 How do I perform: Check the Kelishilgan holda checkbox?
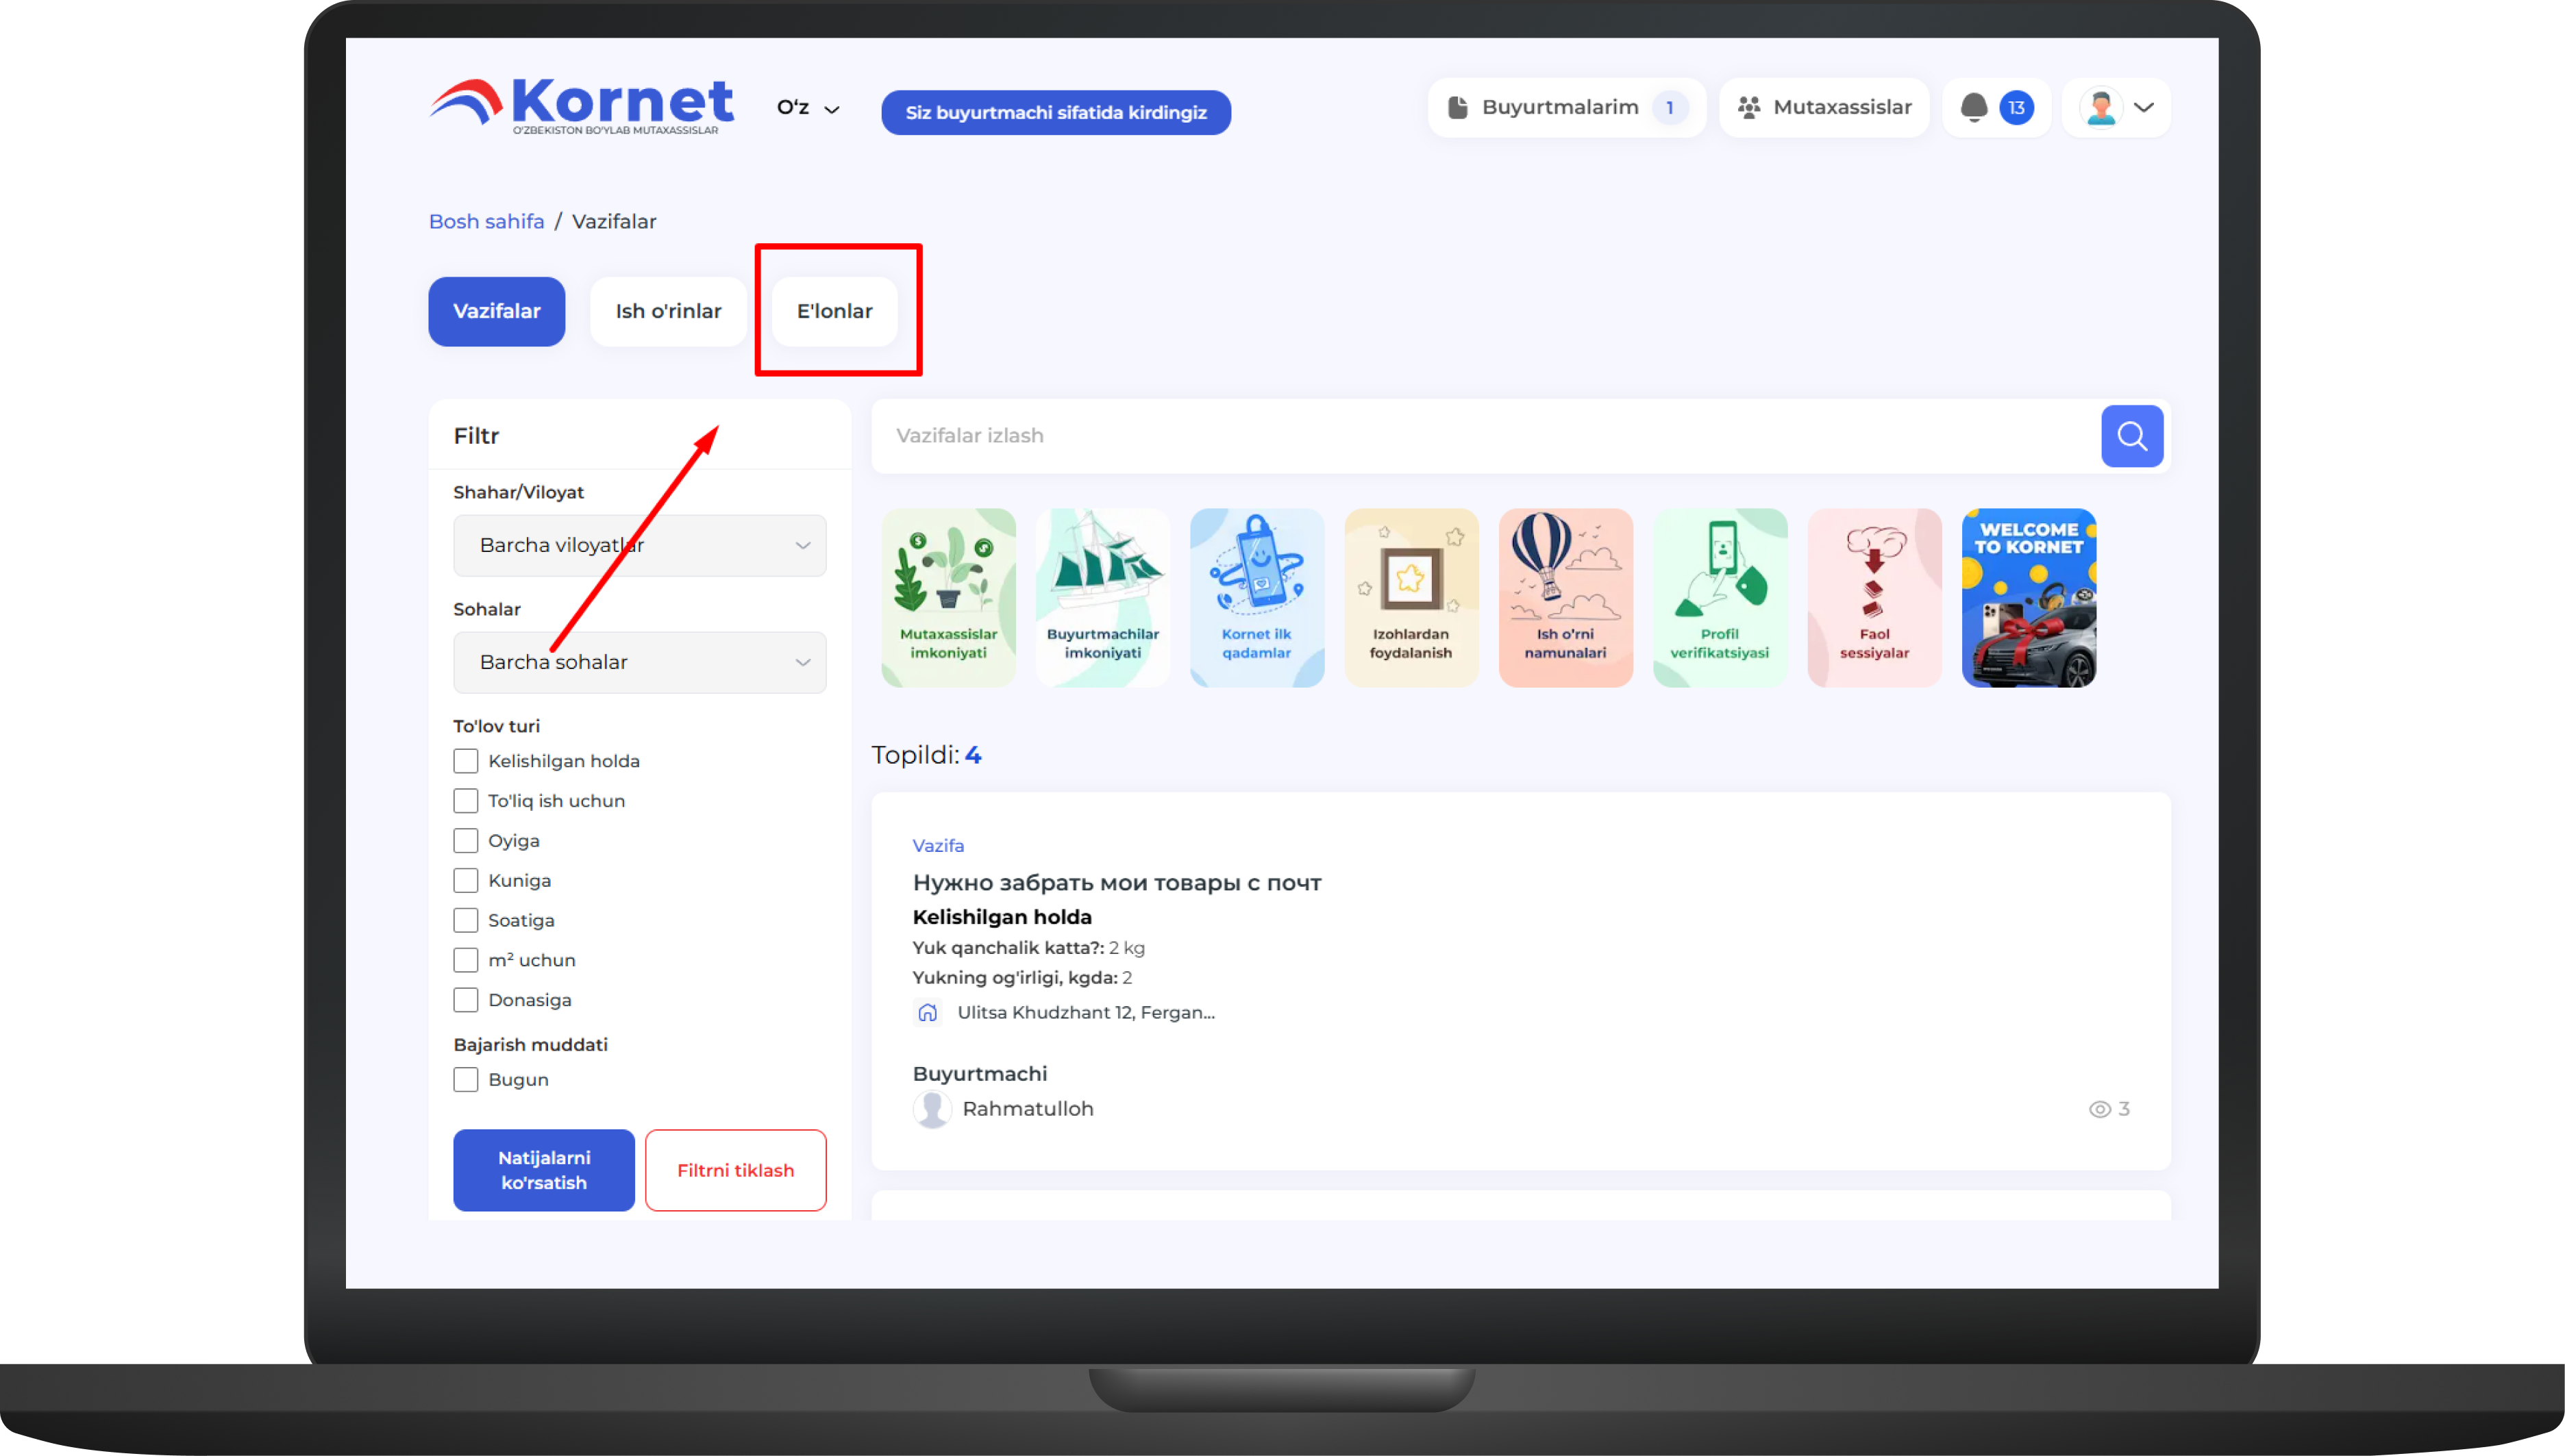tap(465, 761)
